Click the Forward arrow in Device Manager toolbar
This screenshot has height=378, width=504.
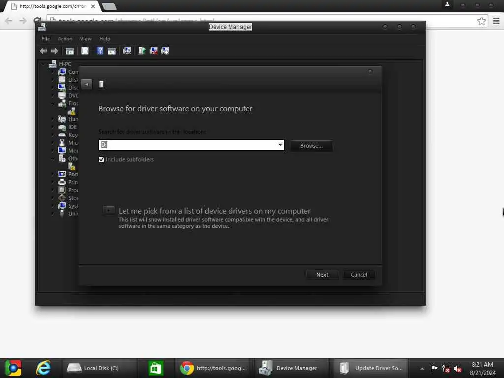(55, 51)
